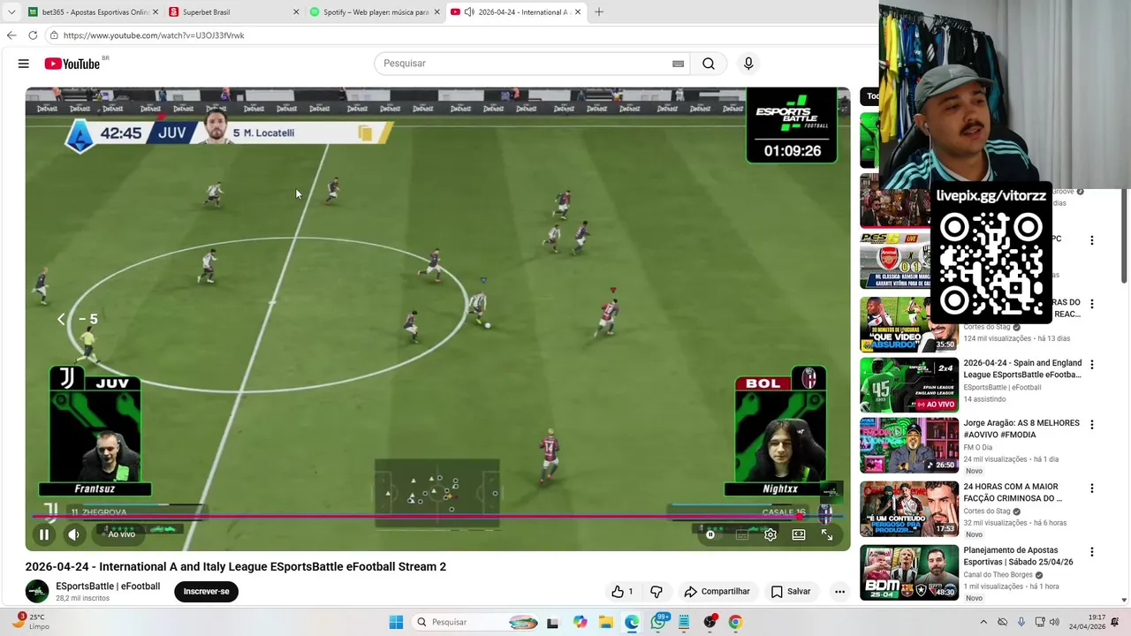1131x636 pixels.
Task: Open options menu for Spain and England League video
Action: coord(1092,364)
